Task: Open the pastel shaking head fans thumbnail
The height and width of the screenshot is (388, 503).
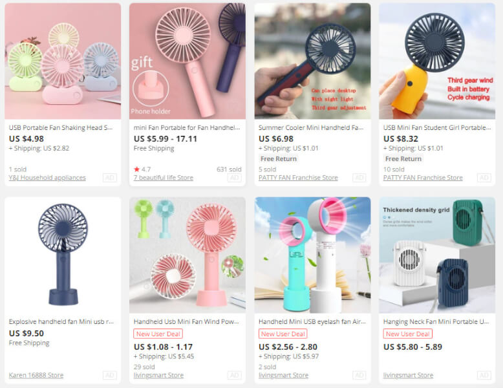Action: coord(63,61)
